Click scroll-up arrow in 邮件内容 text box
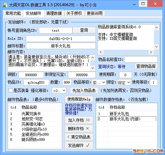 click(93, 57)
